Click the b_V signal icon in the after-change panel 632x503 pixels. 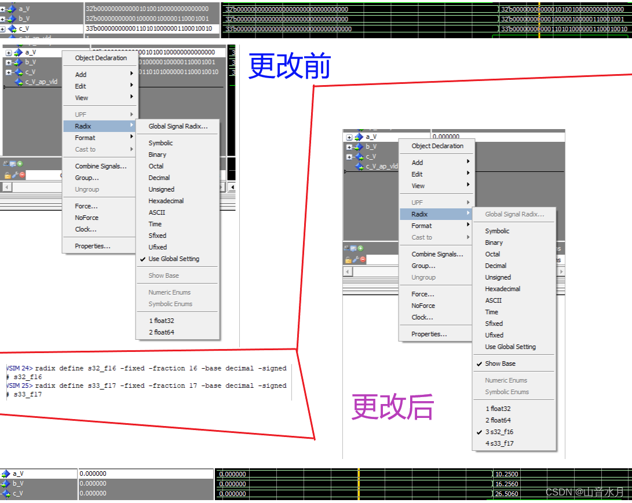359,147
